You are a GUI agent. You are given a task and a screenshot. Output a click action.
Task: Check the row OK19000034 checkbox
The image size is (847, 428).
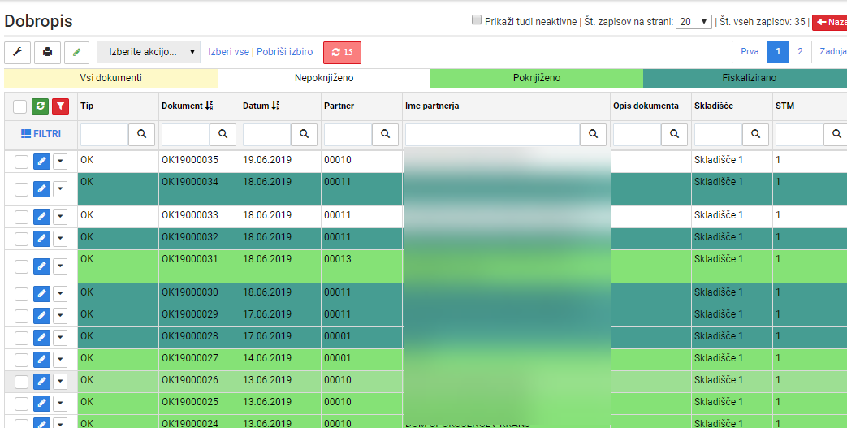[x=21, y=189]
